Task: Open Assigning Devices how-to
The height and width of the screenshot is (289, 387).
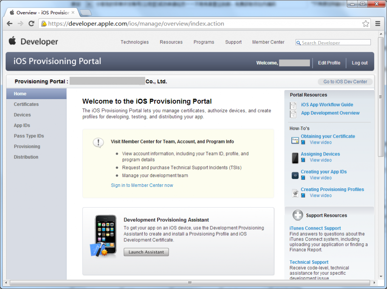Action: (x=320, y=154)
